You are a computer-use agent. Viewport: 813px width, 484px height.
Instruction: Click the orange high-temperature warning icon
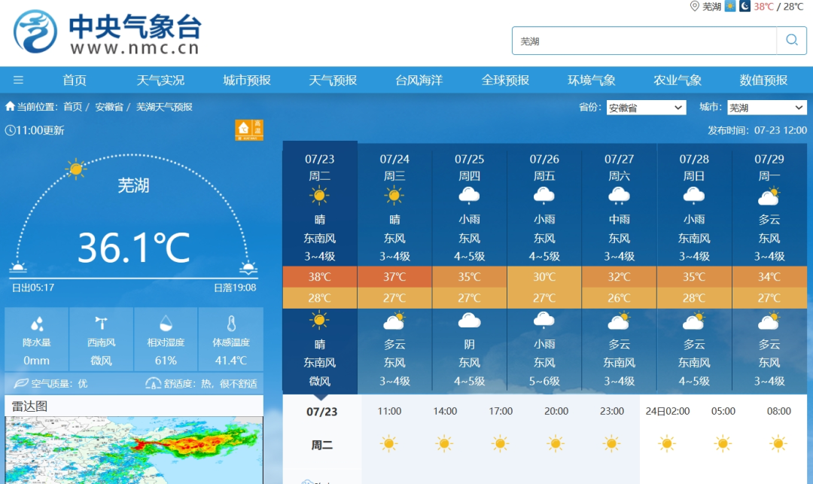(x=249, y=129)
